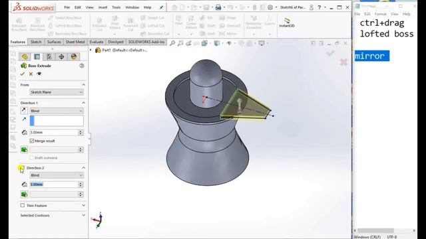This screenshot has width=426, height=239.
Task: Collapse the Direction 2 section chevron
Action: tap(83, 168)
